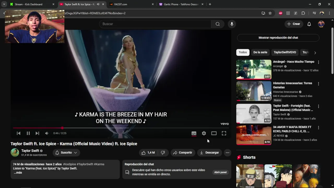
Task: Start voice search with microphone
Action: pos(232,24)
